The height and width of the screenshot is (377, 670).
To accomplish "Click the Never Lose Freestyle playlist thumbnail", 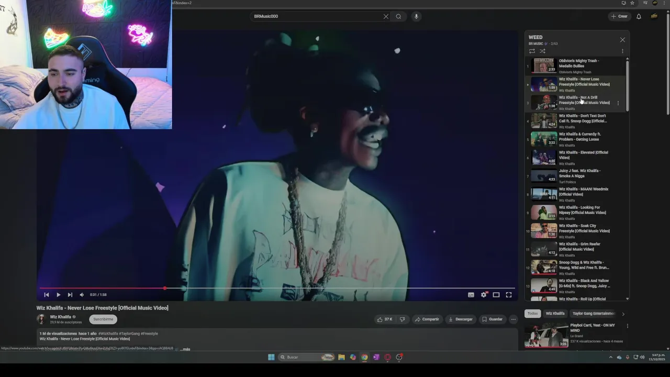I will click(544, 84).
